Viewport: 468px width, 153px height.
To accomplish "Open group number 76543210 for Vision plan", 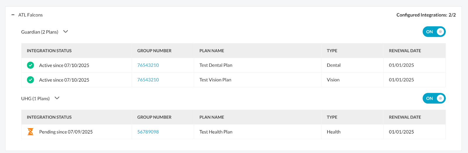I will click(148, 80).
